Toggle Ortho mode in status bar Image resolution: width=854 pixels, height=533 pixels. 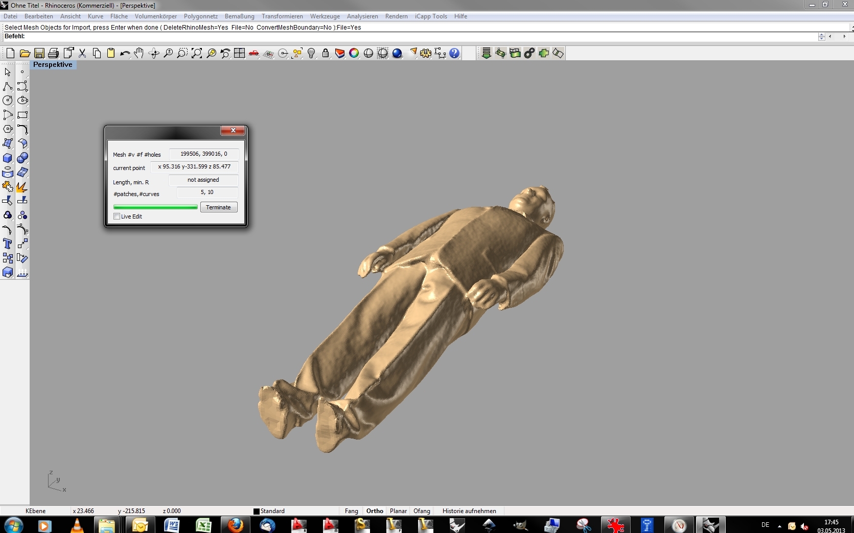pos(375,511)
